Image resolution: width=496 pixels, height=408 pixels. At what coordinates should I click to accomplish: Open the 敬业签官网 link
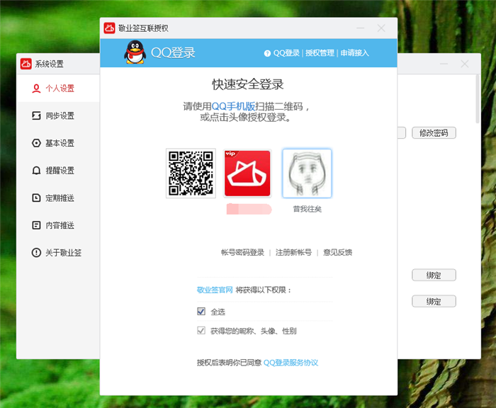coord(215,290)
